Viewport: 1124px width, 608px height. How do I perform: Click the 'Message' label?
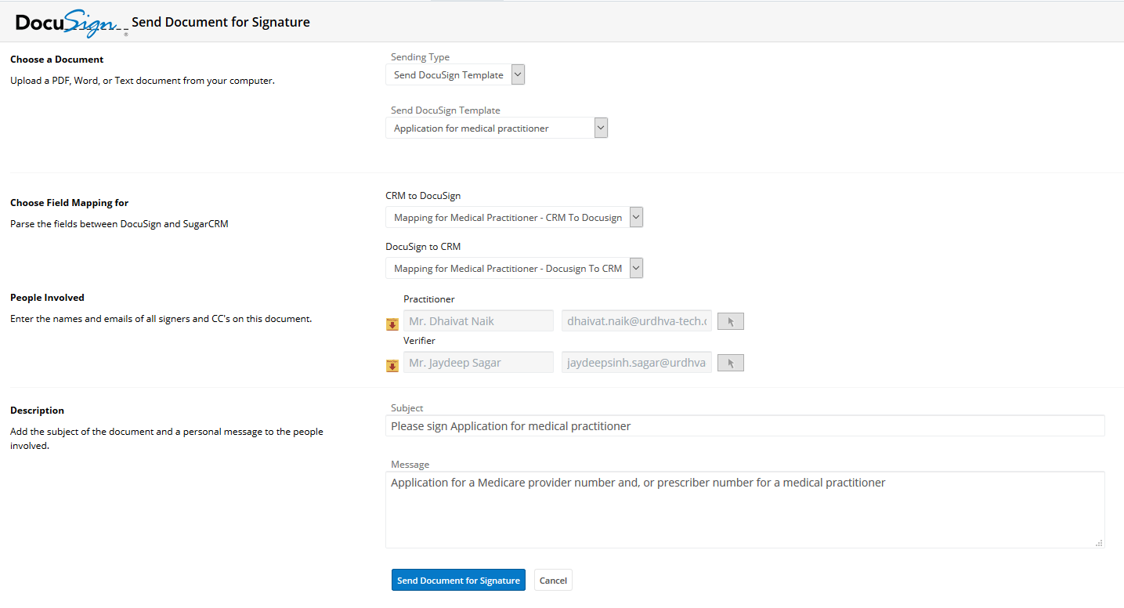[410, 465]
